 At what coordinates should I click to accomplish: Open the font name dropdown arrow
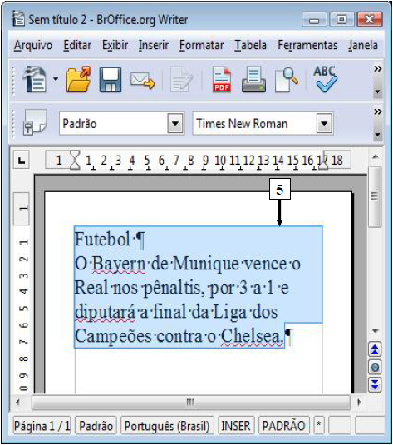pyautogui.click(x=324, y=123)
